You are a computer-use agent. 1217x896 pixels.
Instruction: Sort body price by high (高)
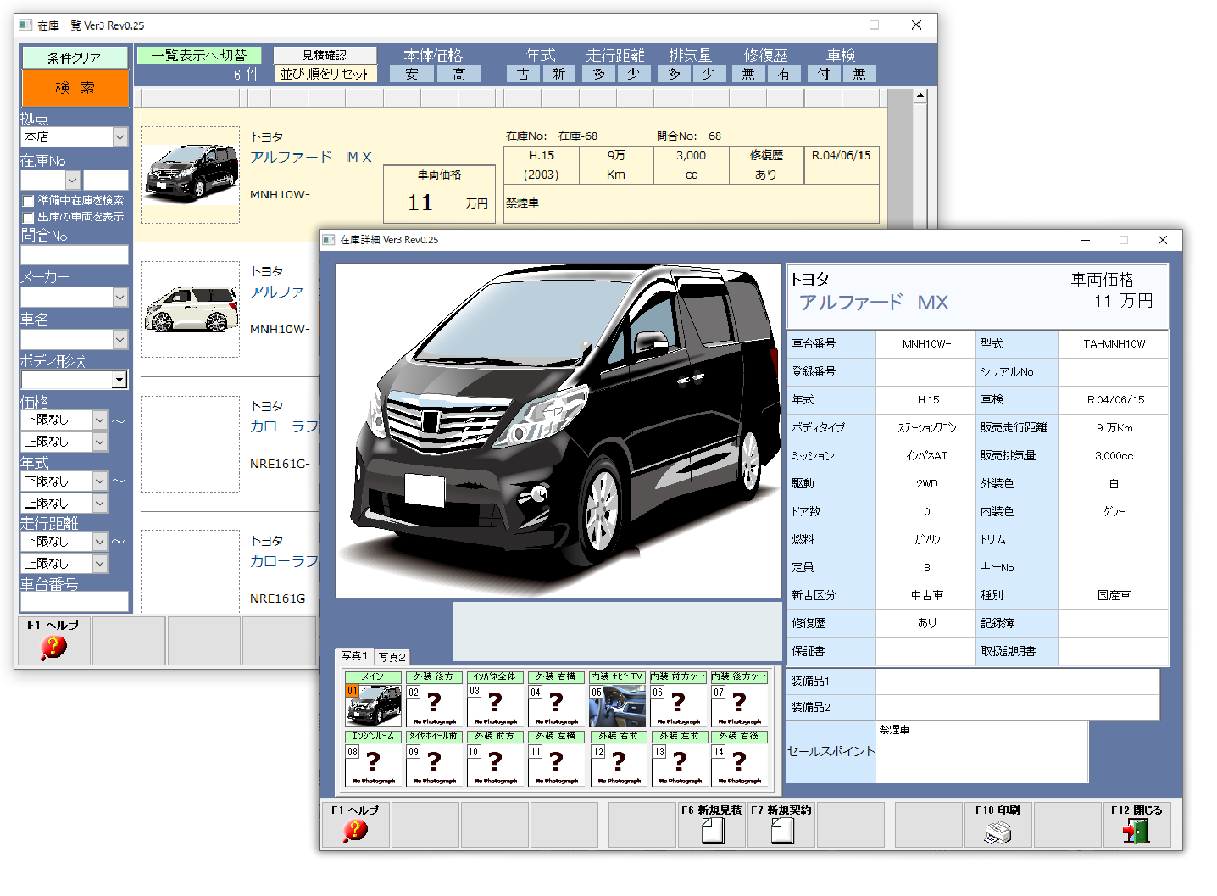click(459, 75)
